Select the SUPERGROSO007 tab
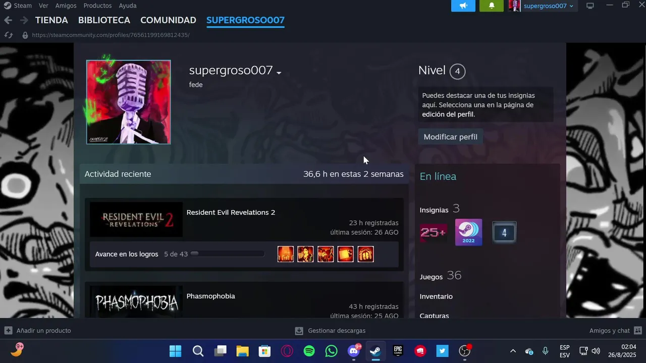Image resolution: width=646 pixels, height=363 pixels. [245, 20]
